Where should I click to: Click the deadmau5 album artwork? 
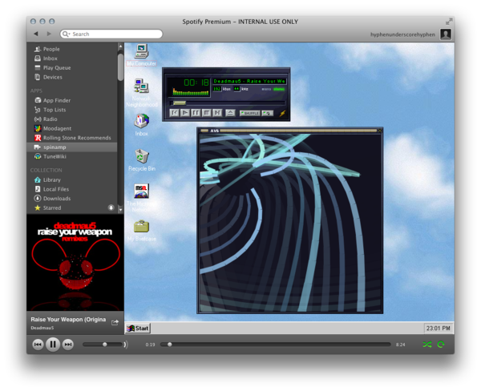(75, 263)
